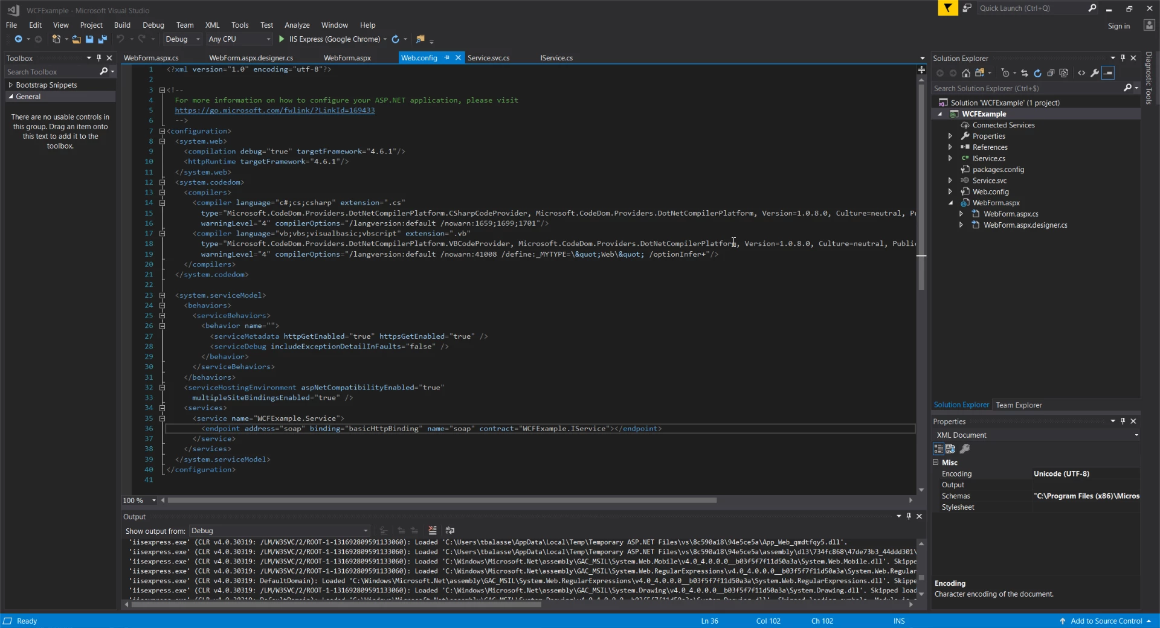Image resolution: width=1160 pixels, height=628 pixels.
Task: Click Collapse All in Solution Explorer
Action: point(1051,73)
